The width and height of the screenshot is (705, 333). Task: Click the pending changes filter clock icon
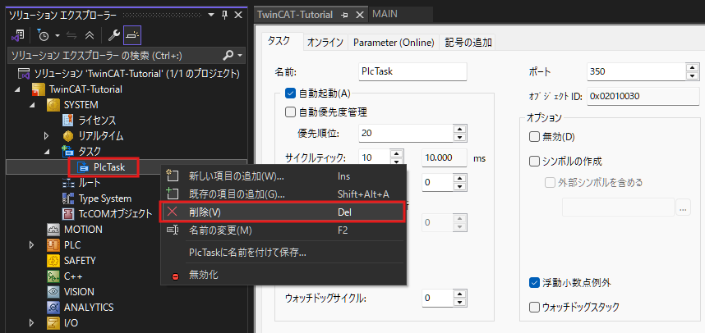[43, 36]
